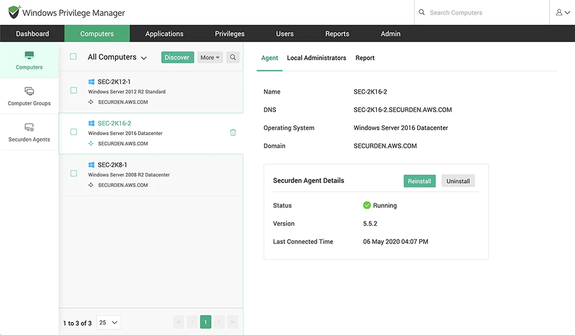Jump to the last page arrow

232,322
